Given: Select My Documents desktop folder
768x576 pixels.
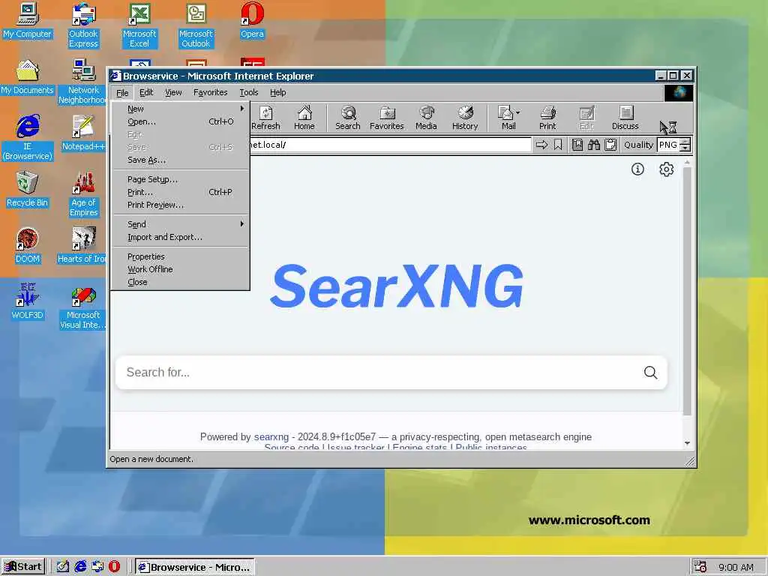Looking at the screenshot, I should point(27,77).
